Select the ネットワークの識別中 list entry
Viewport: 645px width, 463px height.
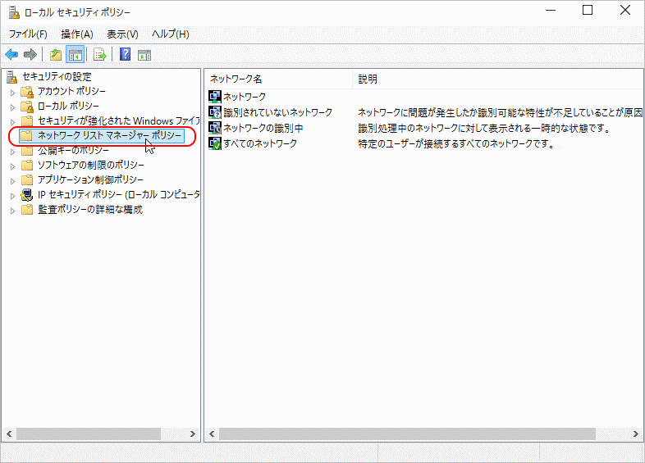263,128
